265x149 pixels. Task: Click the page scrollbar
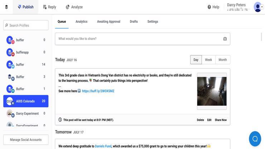261,37
